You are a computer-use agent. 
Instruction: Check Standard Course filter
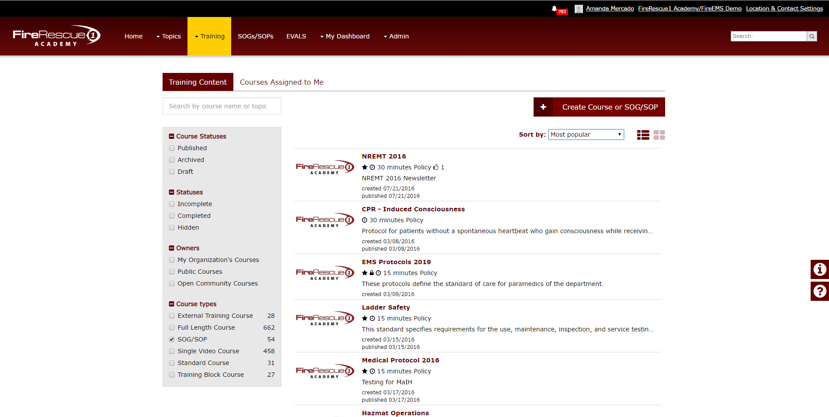pos(172,363)
